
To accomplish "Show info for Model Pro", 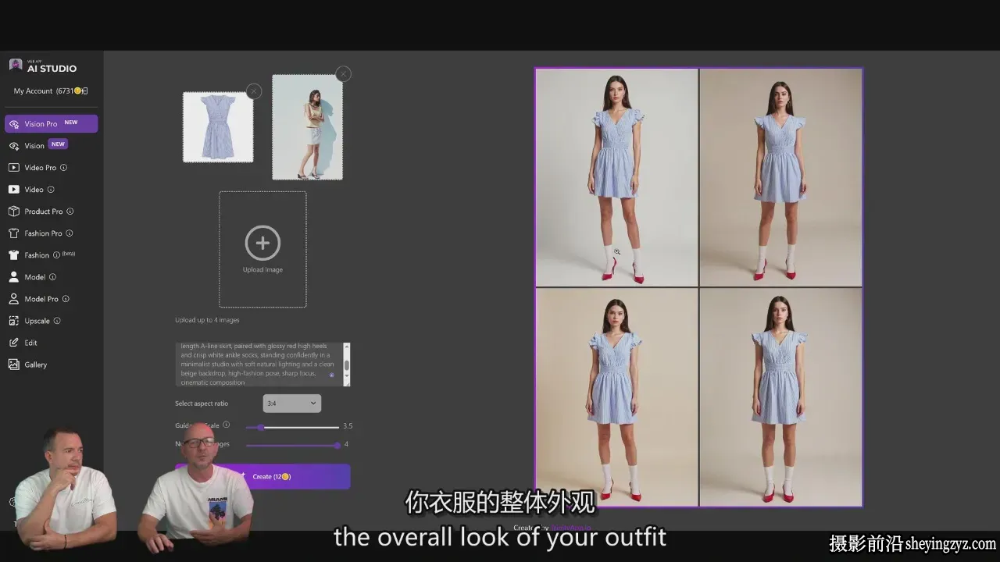I will [x=66, y=298].
